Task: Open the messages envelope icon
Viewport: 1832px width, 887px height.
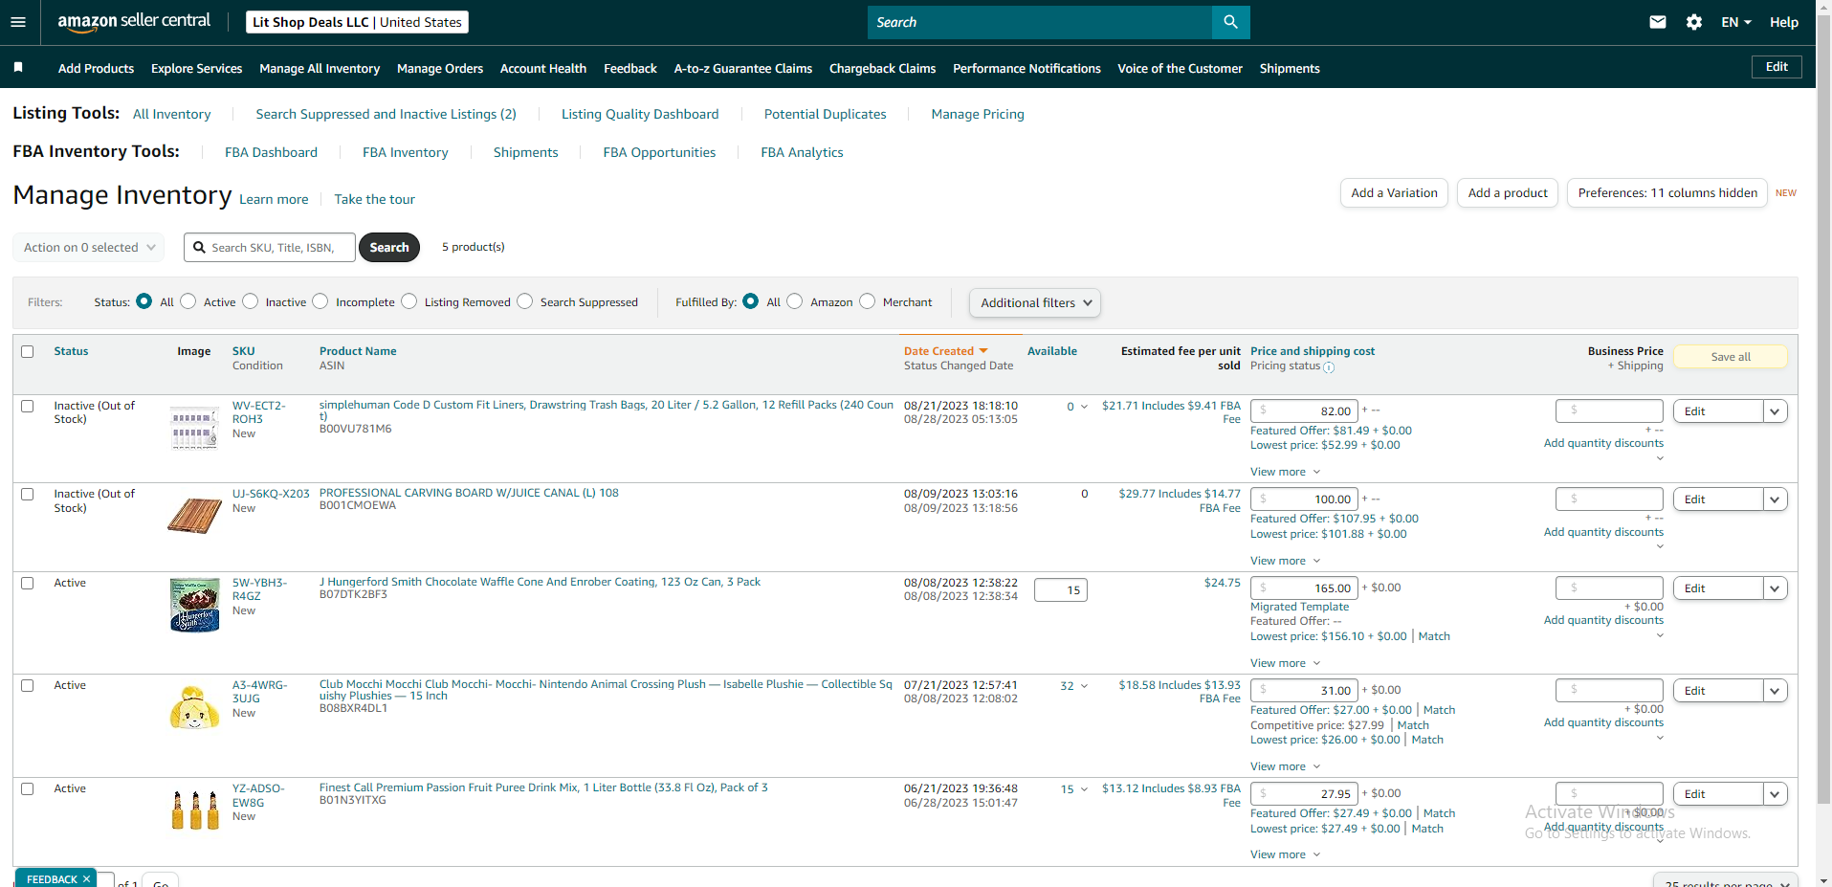Action: [x=1658, y=22]
